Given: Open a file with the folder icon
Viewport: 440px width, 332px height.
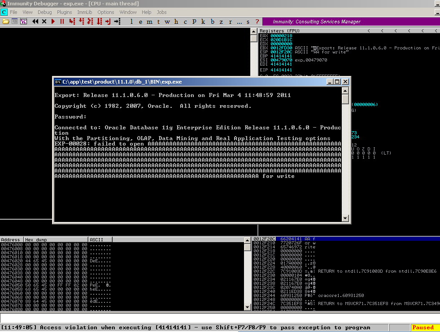Looking at the screenshot, I should [6, 22].
